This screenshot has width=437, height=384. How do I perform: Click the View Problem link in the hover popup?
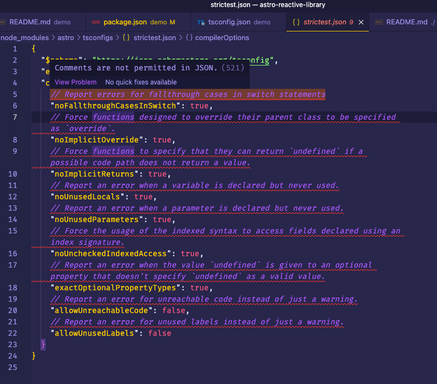coord(75,82)
